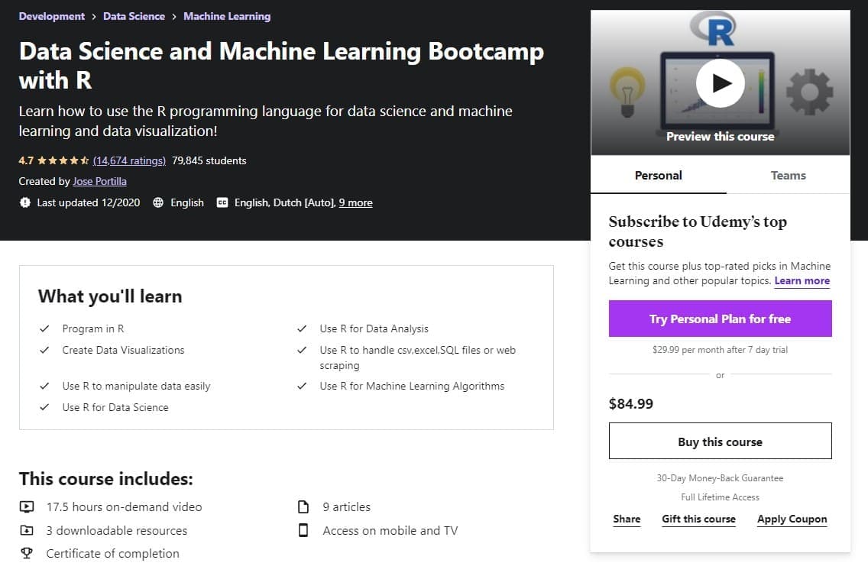Image resolution: width=868 pixels, height=576 pixels.
Task: Click the R logo in preview thumbnail
Action: point(714,28)
